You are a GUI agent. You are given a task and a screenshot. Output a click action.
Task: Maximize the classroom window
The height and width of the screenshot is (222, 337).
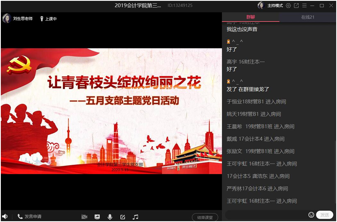tap(322, 6)
